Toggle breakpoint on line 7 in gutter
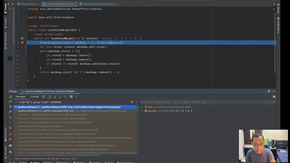This screenshot has height=163, width=290. [x=22, y=43]
